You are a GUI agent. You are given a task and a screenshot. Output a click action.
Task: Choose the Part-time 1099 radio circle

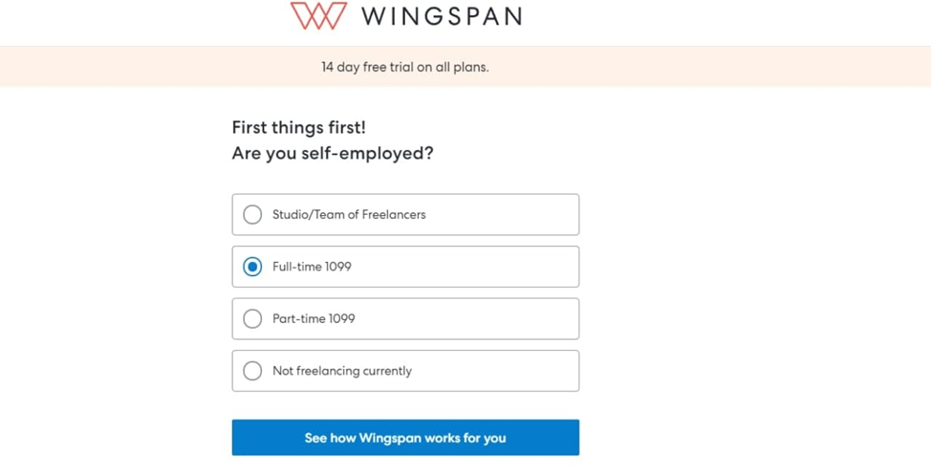point(252,318)
